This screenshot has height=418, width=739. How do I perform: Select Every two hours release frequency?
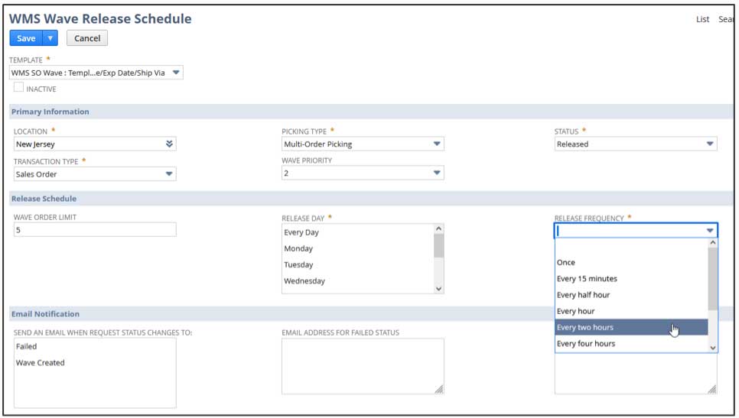(x=585, y=328)
